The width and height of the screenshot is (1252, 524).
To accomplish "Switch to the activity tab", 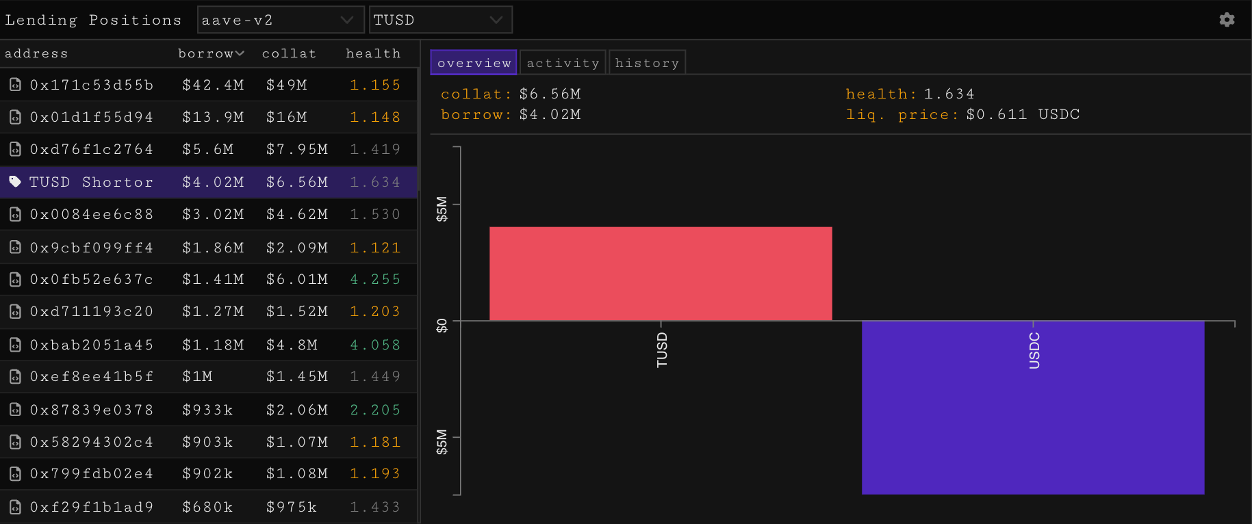I will [x=563, y=63].
